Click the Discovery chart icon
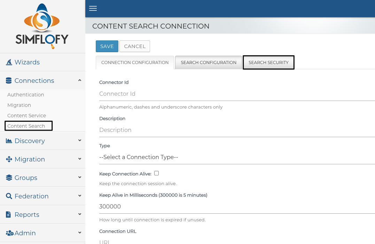The width and height of the screenshot is (375, 244). [9, 141]
